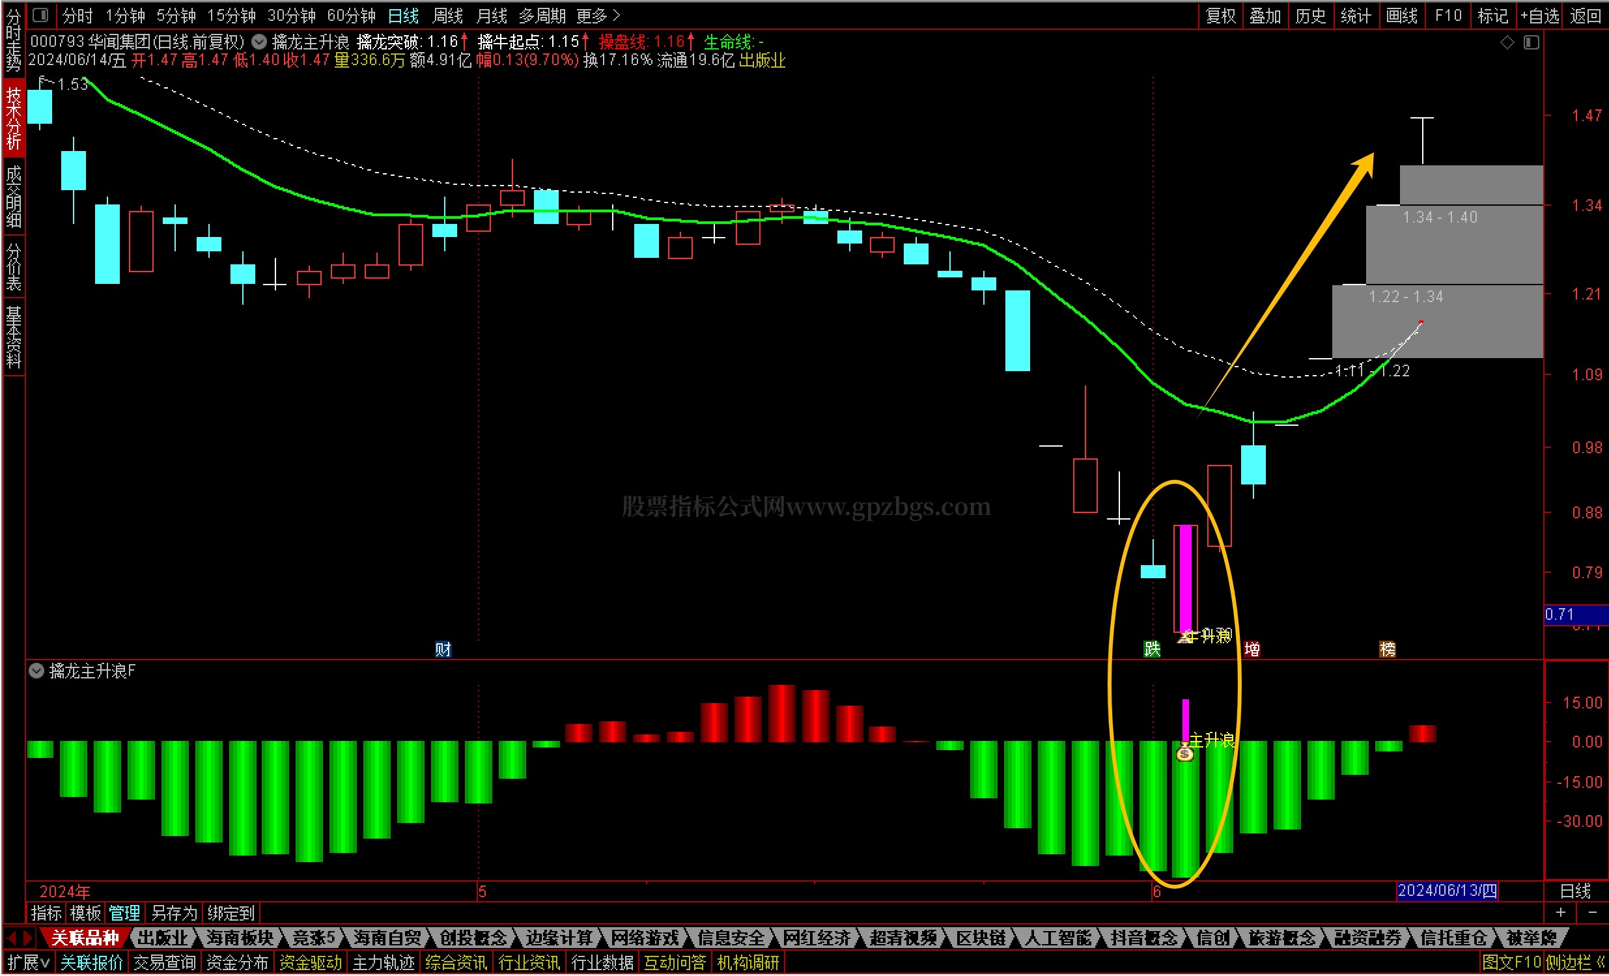Zoom in chart with plus button
Viewport: 1609px width, 976px height.
pos(1561,913)
